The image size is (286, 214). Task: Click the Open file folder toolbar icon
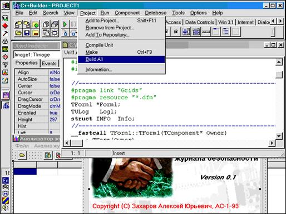pos(18,33)
